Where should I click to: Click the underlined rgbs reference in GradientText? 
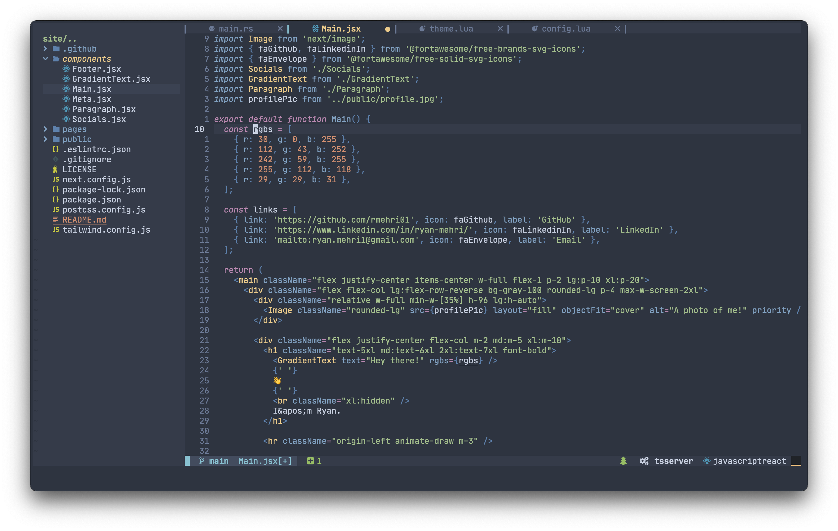[x=468, y=361]
